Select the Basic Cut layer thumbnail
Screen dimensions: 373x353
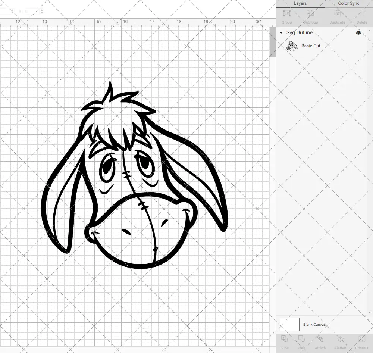point(292,46)
